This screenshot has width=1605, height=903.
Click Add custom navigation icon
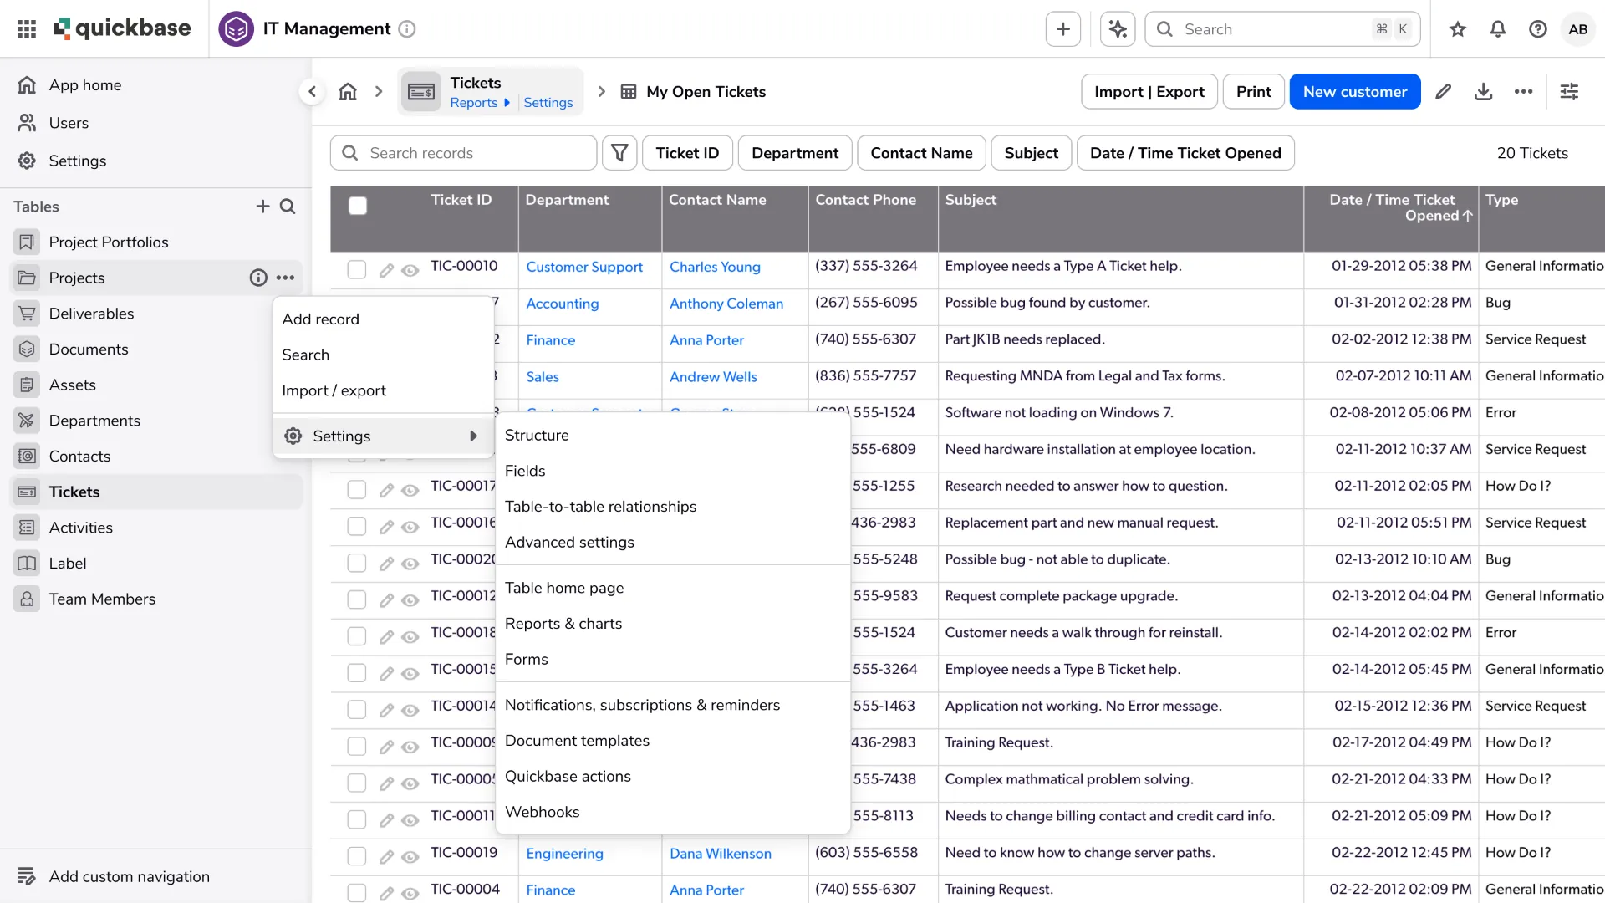point(27,876)
